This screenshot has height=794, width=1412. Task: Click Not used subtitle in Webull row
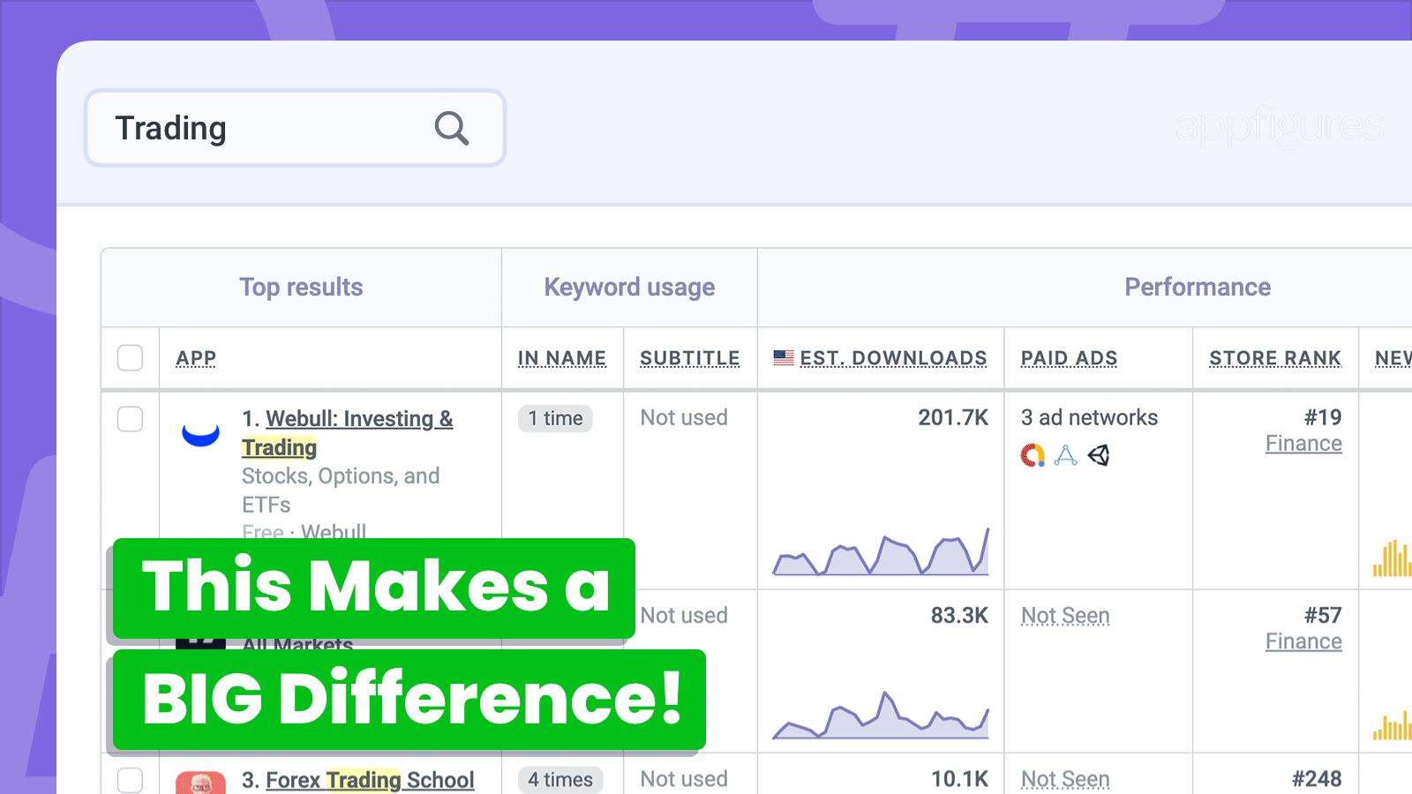(x=684, y=417)
